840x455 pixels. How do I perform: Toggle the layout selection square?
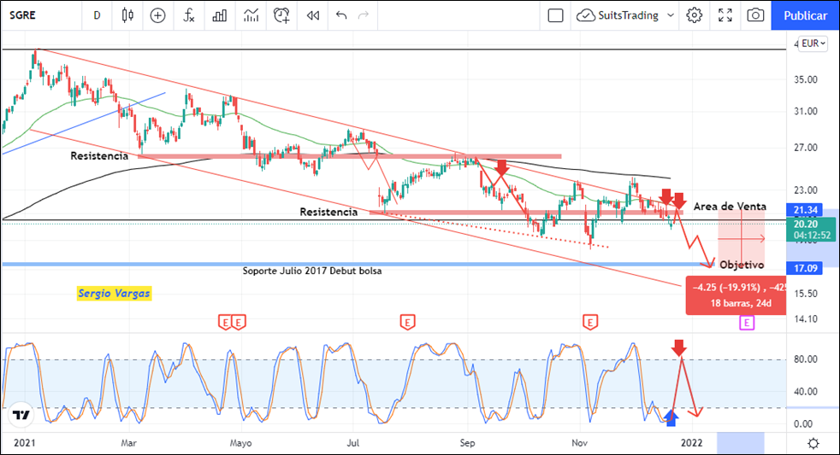pyautogui.click(x=555, y=15)
